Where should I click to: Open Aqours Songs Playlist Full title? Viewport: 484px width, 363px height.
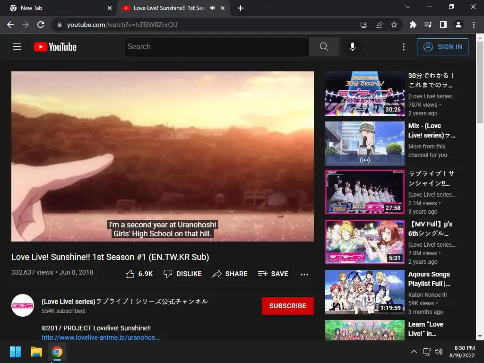[429, 279]
